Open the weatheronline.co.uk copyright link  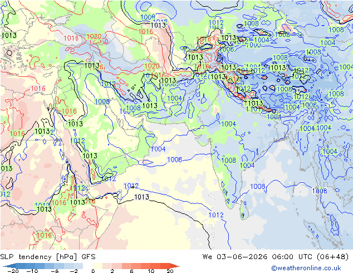click(x=306, y=268)
